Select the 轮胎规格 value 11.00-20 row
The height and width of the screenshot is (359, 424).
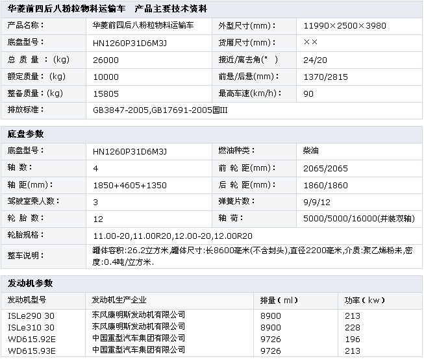click(x=173, y=235)
